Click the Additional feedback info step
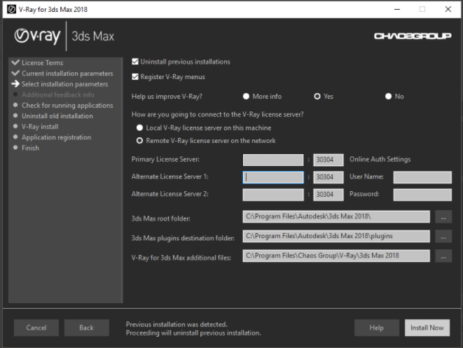This screenshot has width=463, height=348. click(x=58, y=95)
